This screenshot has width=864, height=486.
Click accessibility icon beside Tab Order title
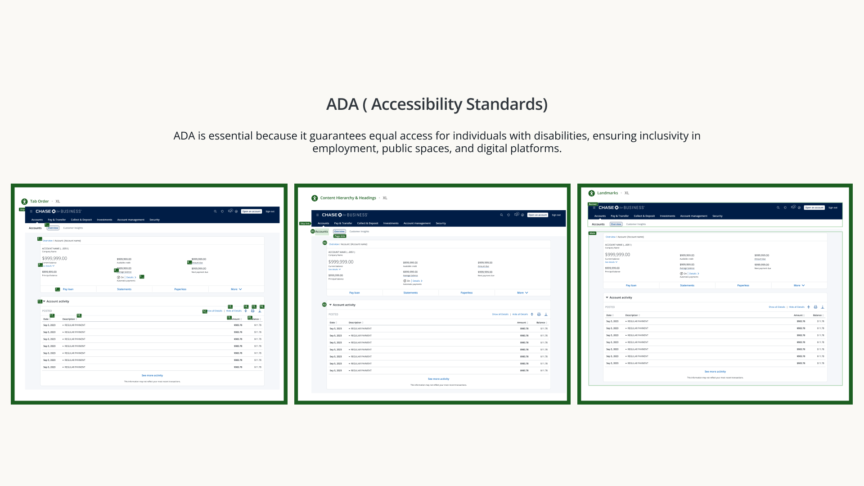coord(24,202)
